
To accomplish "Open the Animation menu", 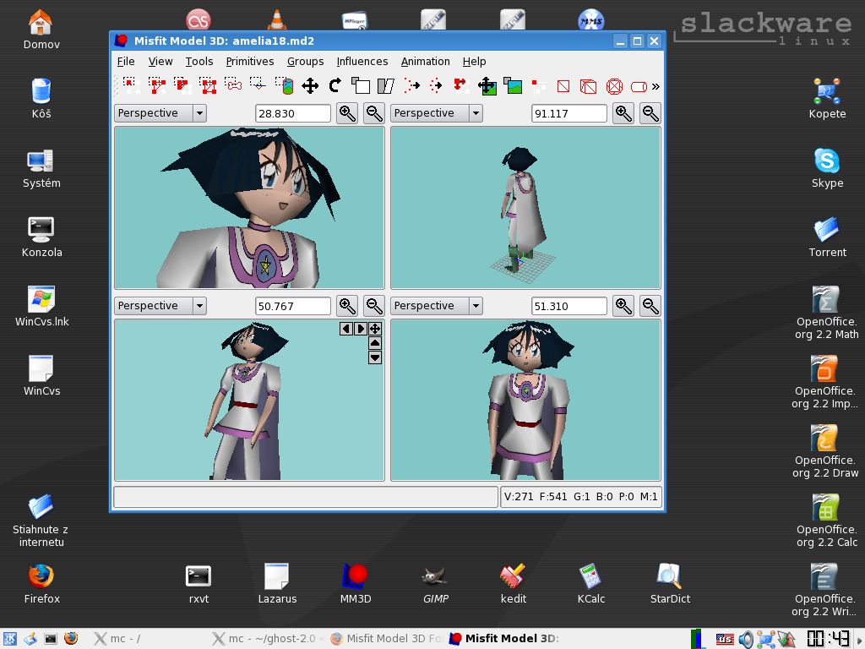I will click(425, 61).
